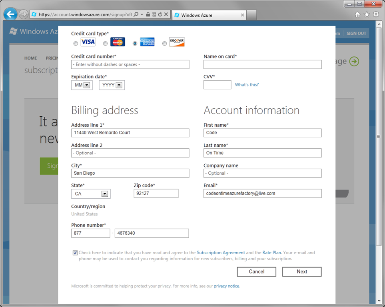
Task: Open the browser home icon
Action: (x=358, y=15)
